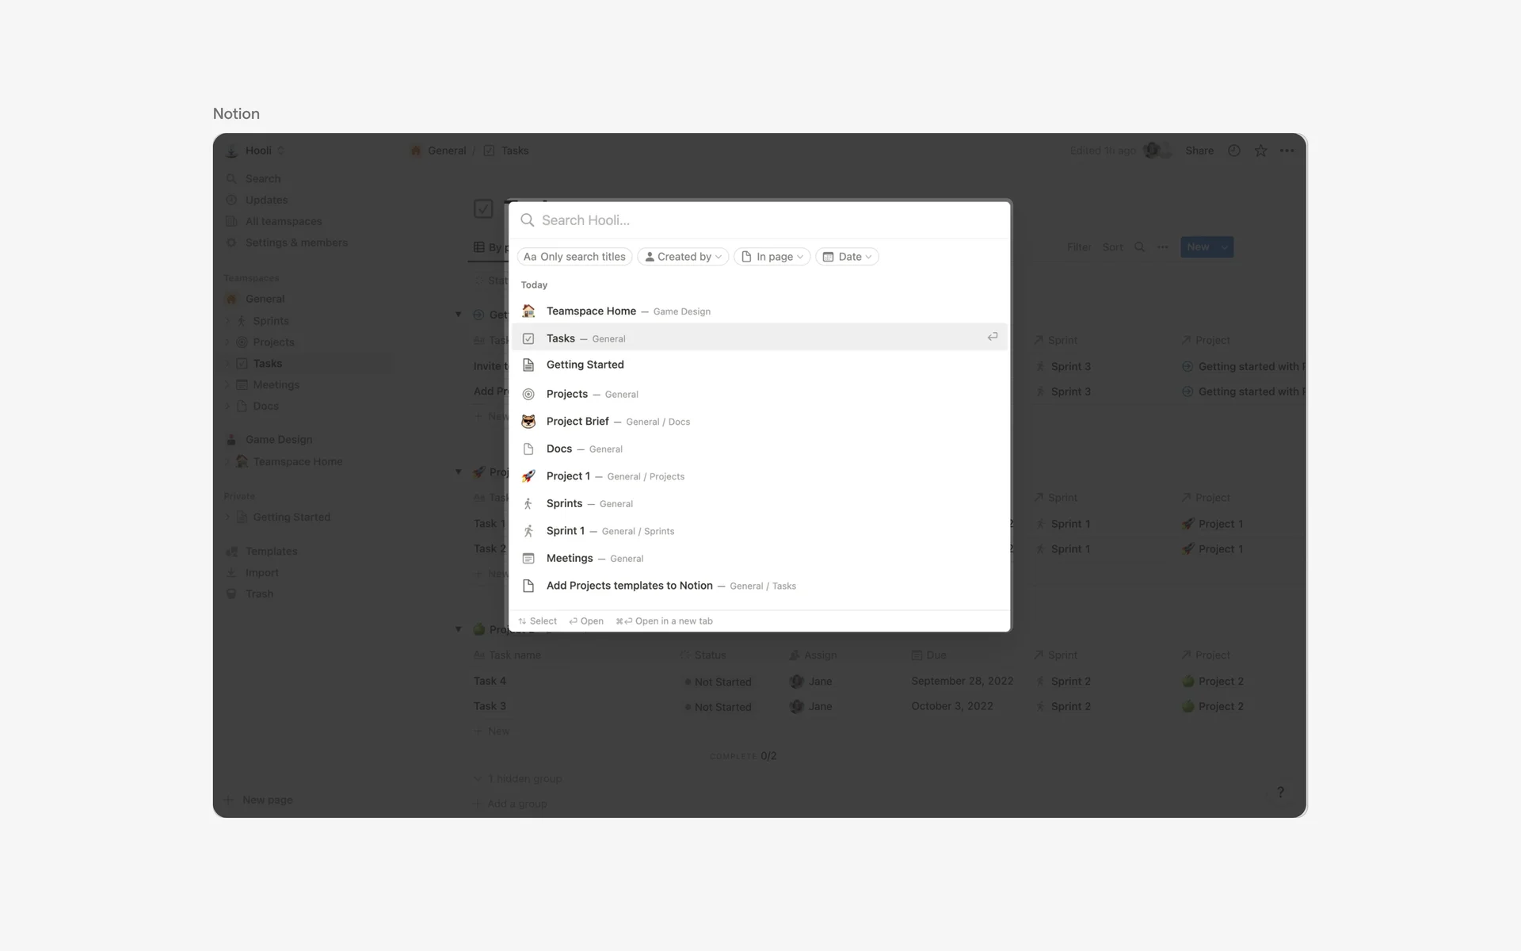Click the favorite star icon
The height and width of the screenshot is (951, 1521).
click(1261, 151)
